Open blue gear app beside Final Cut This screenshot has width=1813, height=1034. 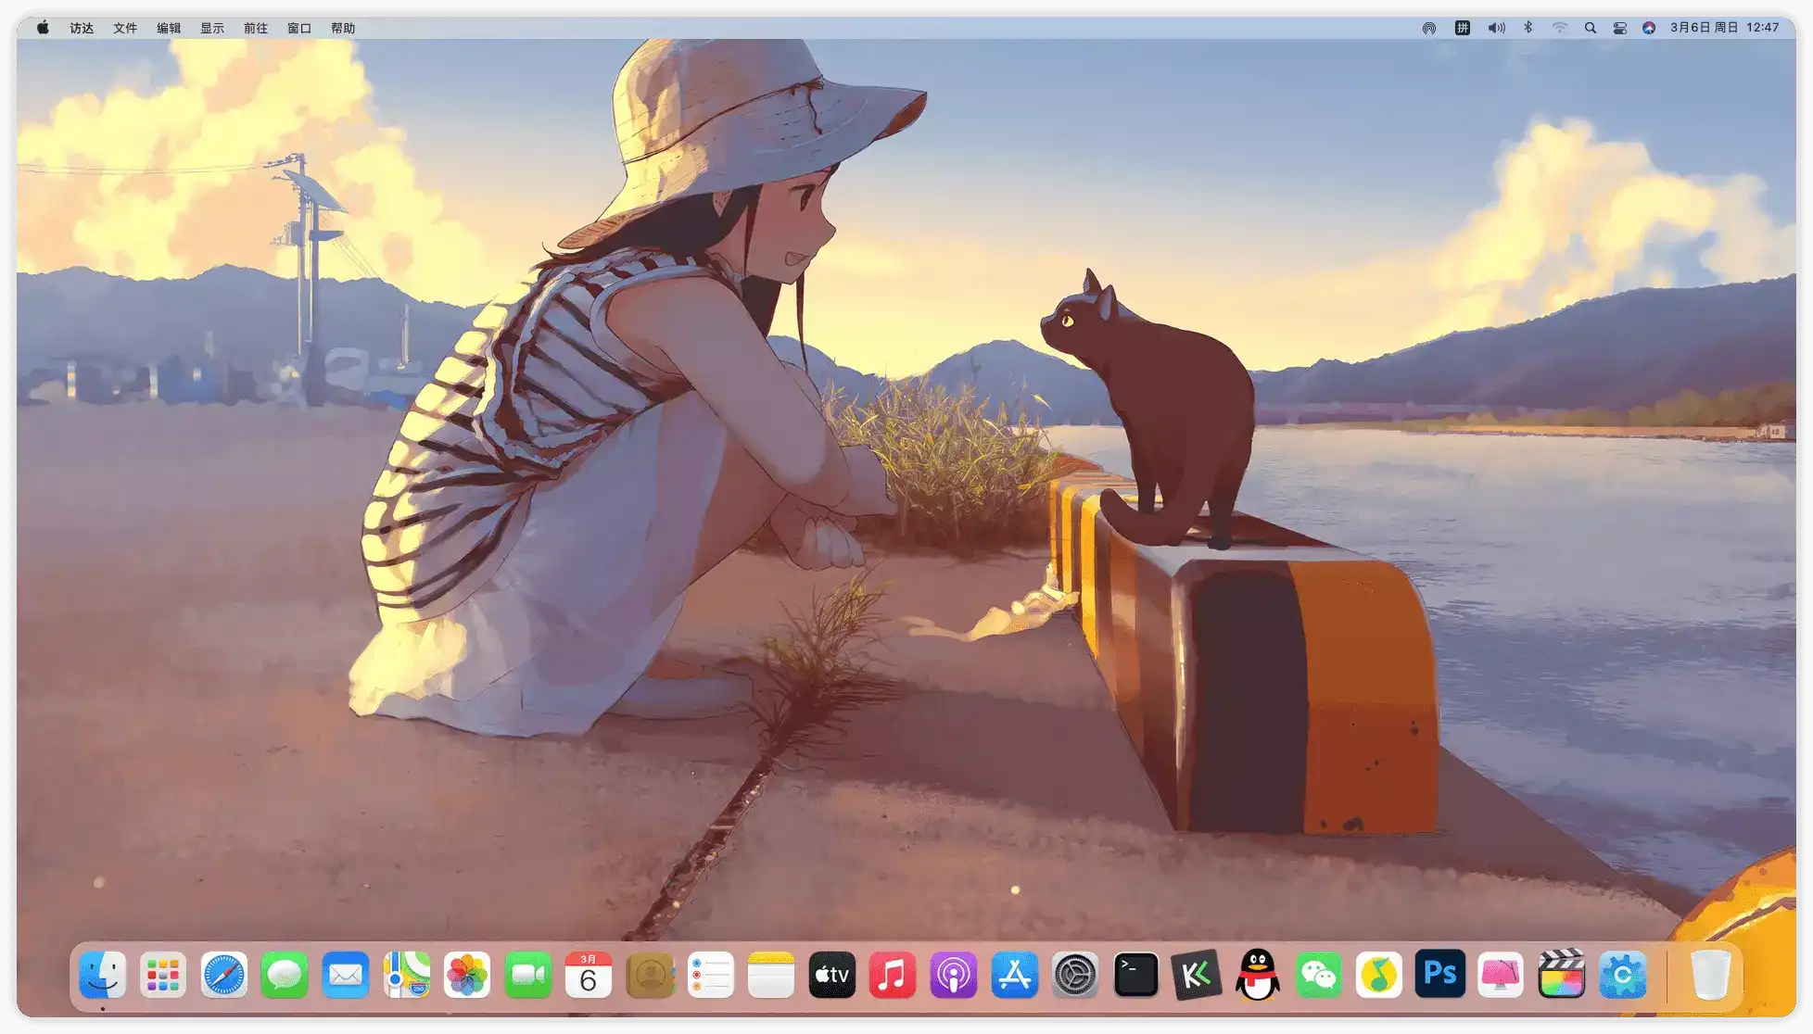[x=1623, y=975]
